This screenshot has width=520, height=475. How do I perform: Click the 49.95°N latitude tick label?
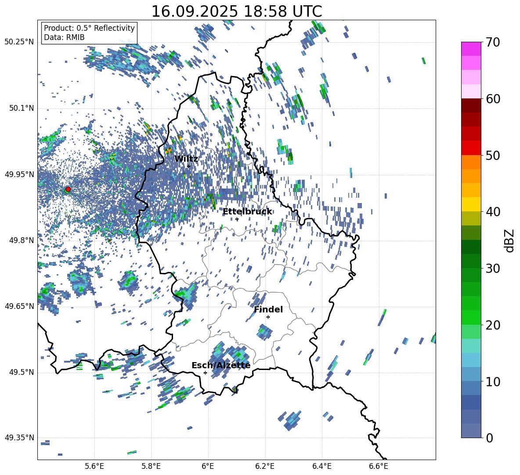point(19,174)
